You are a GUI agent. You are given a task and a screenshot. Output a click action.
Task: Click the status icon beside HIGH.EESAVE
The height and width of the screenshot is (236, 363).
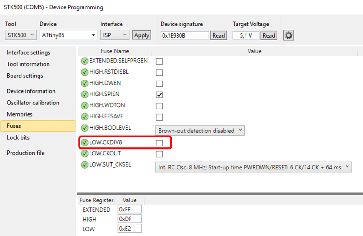(85, 117)
